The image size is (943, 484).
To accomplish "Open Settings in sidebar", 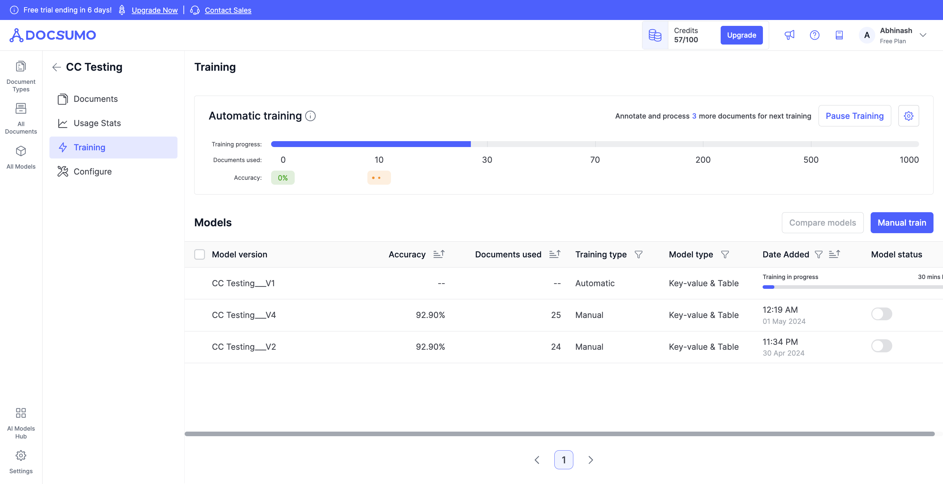I will (x=21, y=462).
